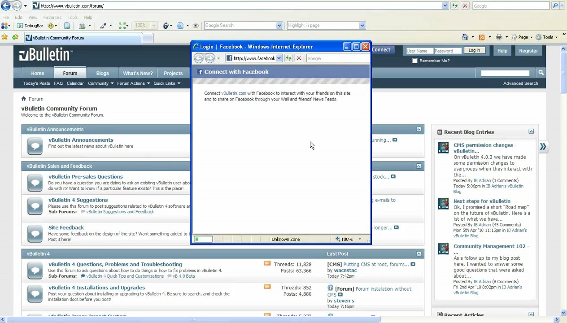This screenshot has height=323, width=567.
Task: Click the Log in button
Action: tap(474, 51)
